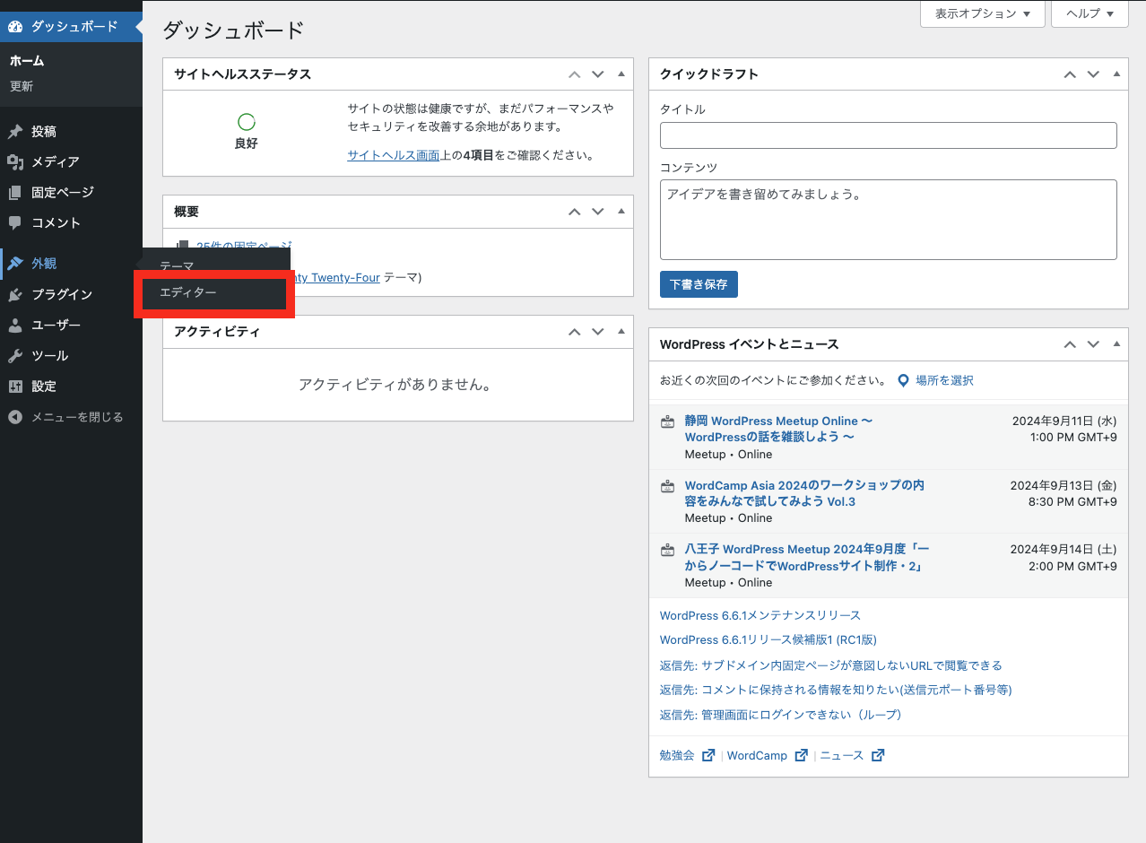1146x843 pixels.
Task: Move アクティビティ panel up with arrow
Action: pyautogui.click(x=575, y=332)
